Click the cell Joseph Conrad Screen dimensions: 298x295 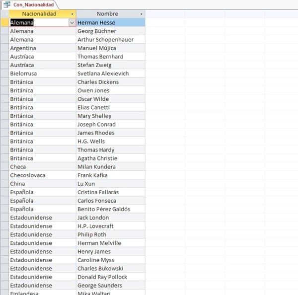coord(111,124)
